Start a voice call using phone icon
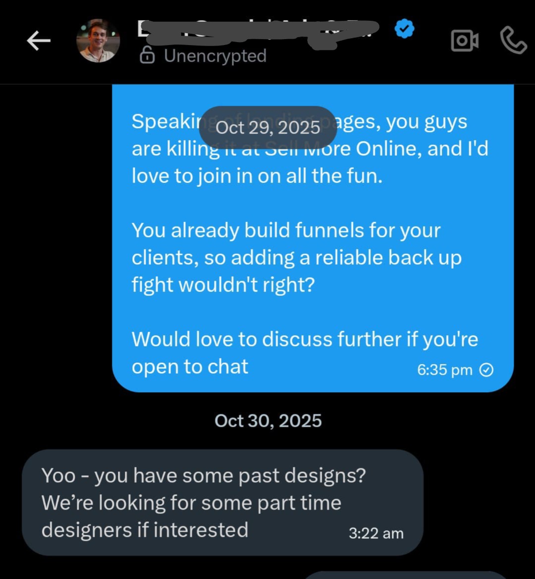The height and width of the screenshot is (579, 535). tap(513, 41)
